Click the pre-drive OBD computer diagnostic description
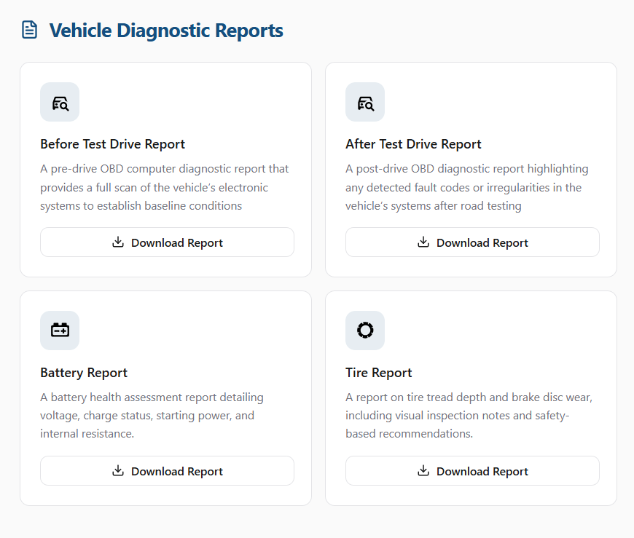634x538 pixels. coord(165,187)
